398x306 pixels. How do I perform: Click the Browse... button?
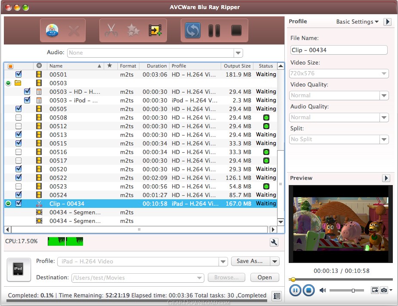point(226,278)
